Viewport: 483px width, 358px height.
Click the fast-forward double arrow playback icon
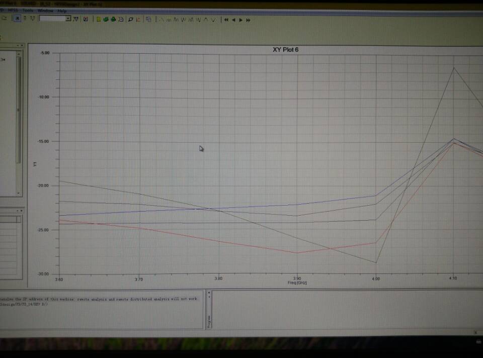tap(249, 20)
